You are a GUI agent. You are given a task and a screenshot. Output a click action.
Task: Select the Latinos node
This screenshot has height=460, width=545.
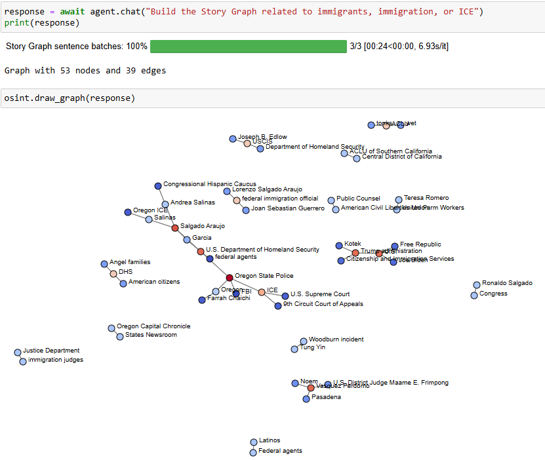point(254,442)
